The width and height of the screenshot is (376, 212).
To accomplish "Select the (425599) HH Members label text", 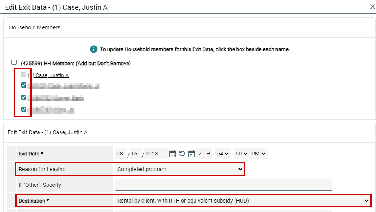I will click(x=76, y=64).
